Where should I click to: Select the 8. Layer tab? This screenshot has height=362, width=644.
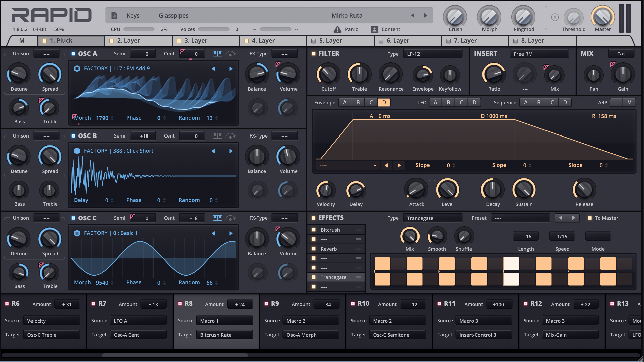542,41
